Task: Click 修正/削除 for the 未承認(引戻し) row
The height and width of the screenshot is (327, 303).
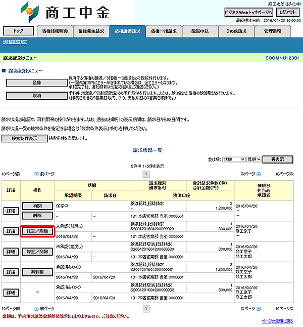Action: 37,231
